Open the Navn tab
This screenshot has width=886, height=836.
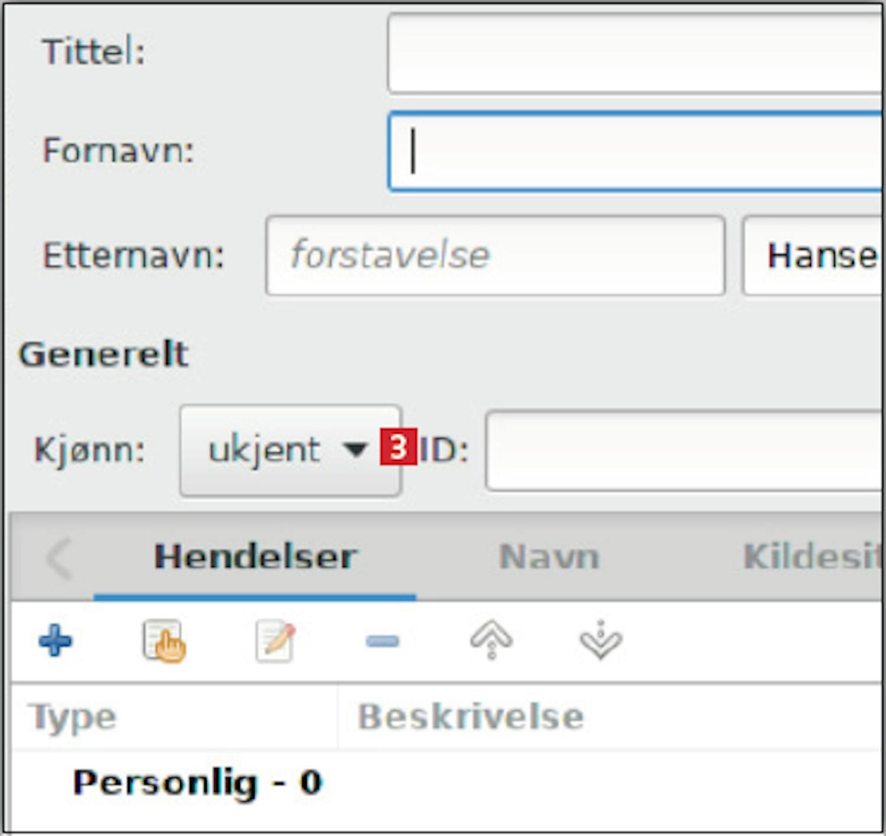tap(549, 557)
